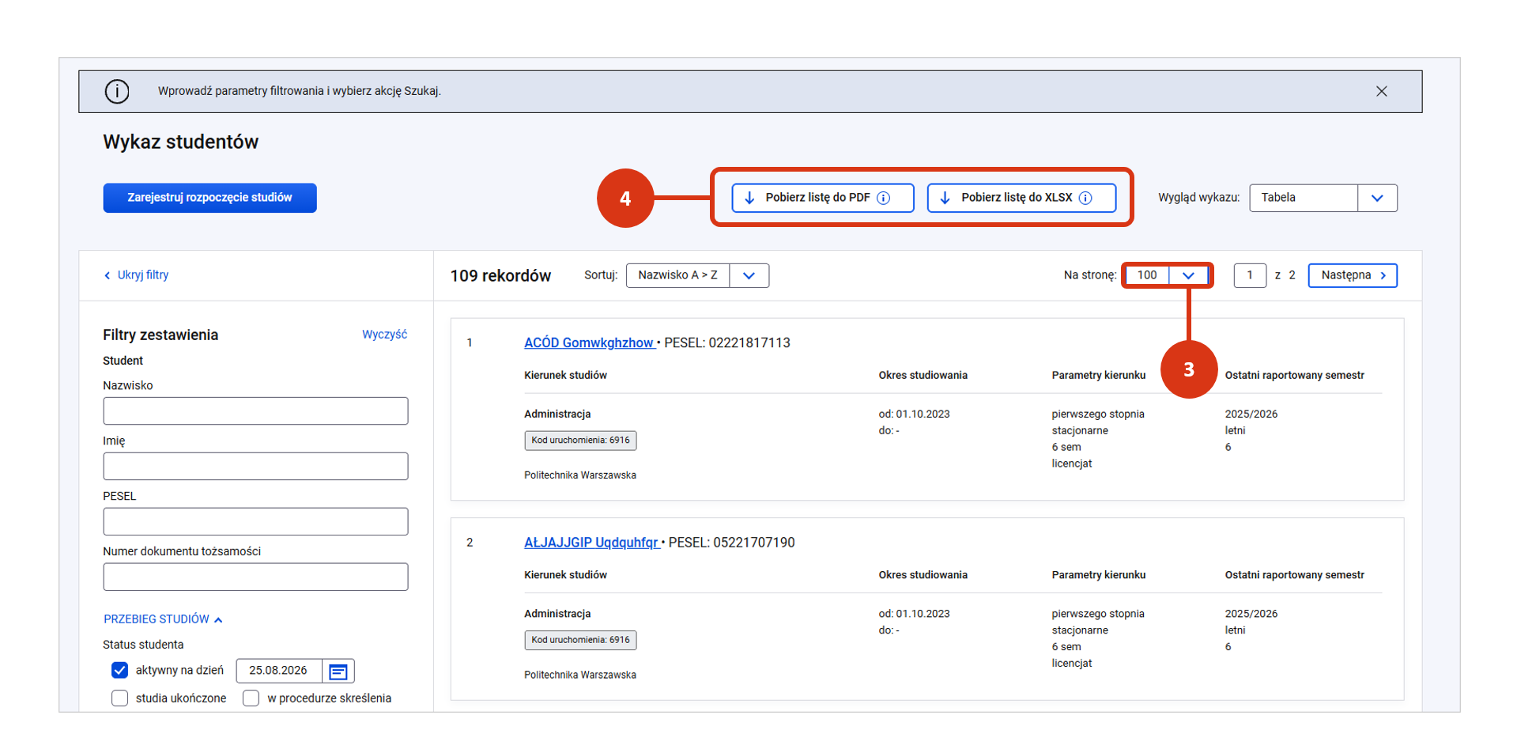
Task: Click the PDF download info icon
Action: 884,198
